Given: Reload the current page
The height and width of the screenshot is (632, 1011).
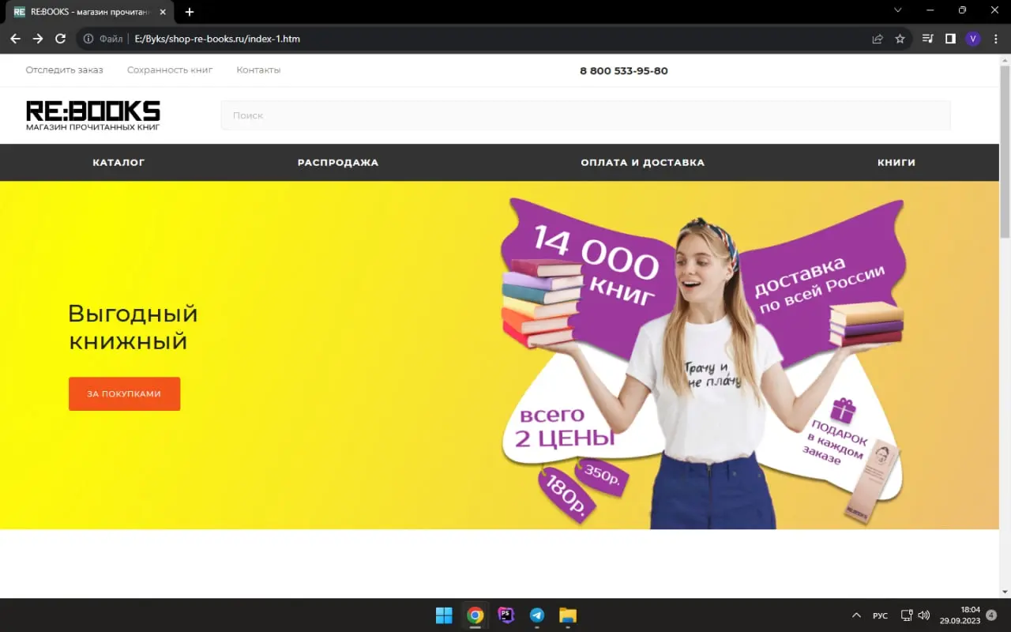Looking at the screenshot, I should click(60, 39).
